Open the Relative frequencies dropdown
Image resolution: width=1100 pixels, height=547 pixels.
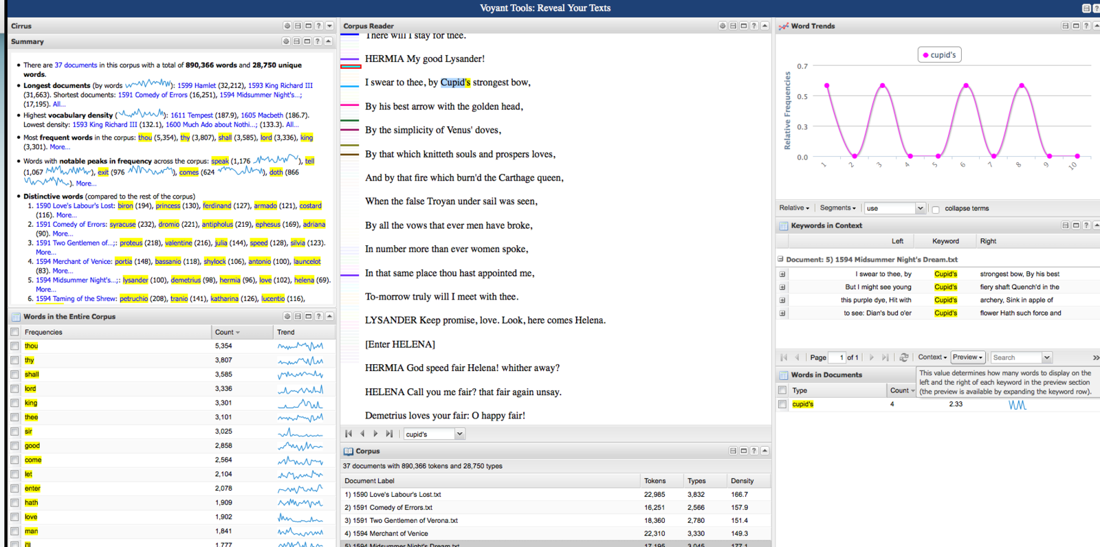(x=794, y=208)
